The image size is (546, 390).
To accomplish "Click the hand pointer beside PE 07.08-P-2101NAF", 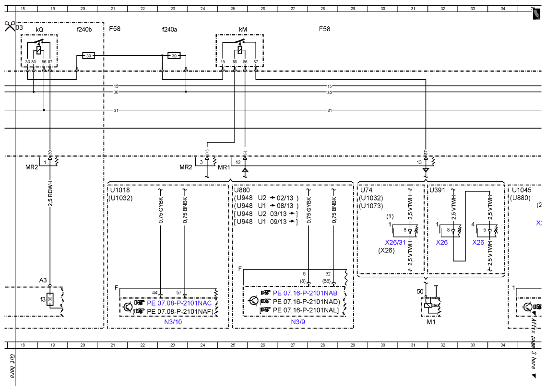I will click(140, 311).
